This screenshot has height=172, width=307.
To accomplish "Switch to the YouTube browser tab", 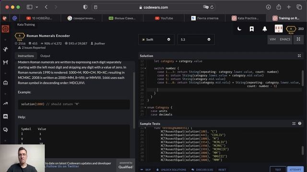I will (164, 18).
